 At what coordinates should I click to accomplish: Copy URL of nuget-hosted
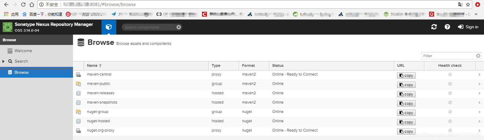[406, 122]
